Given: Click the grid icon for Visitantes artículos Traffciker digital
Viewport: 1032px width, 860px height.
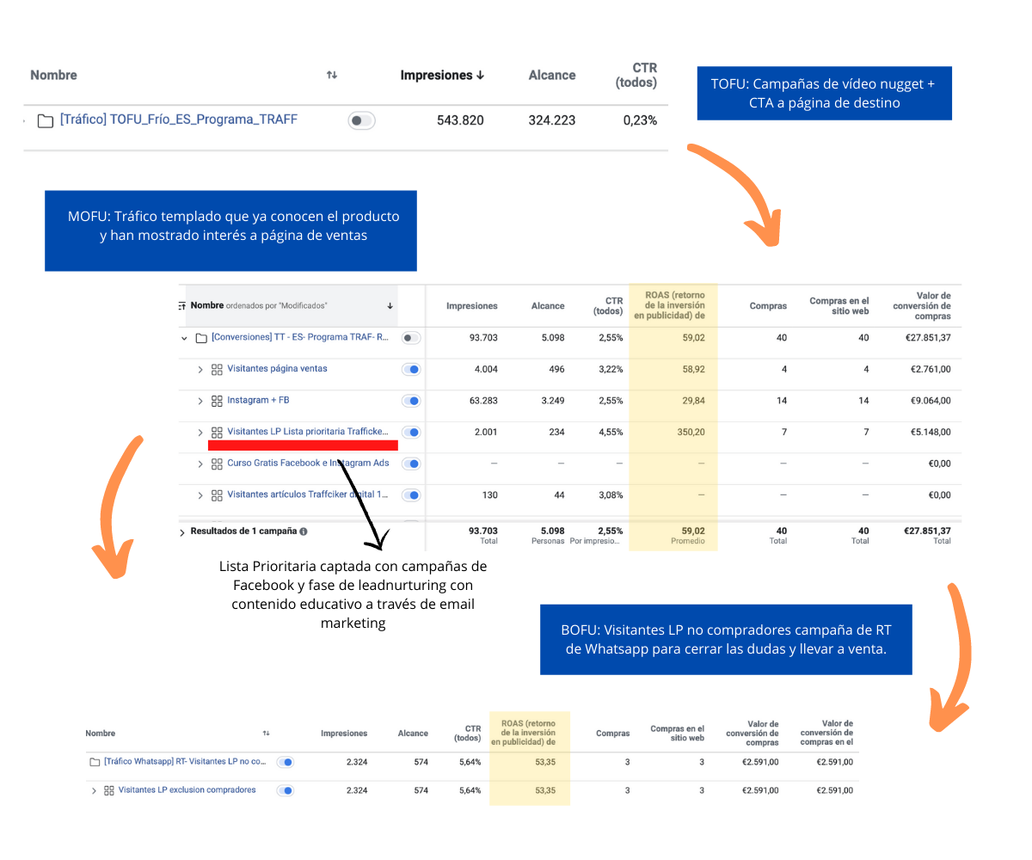Looking at the screenshot, I should click(x=217, y=495).
